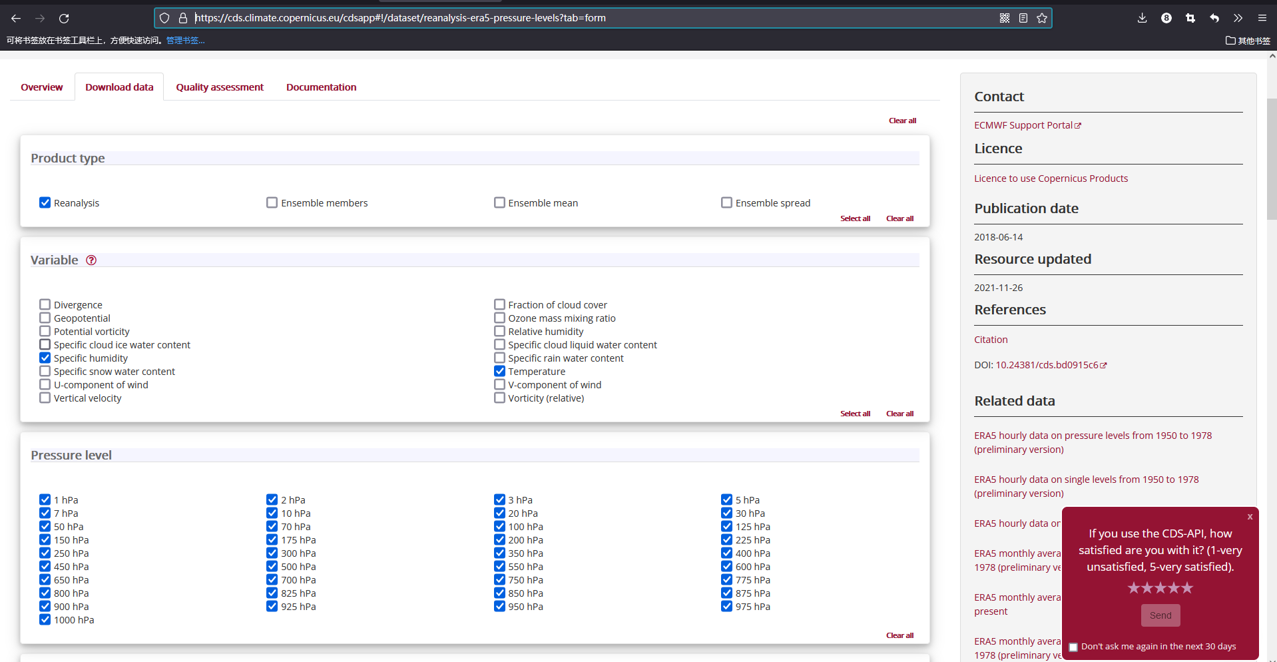The image size is (1277, 662).
Task: Bookmark this page with the star icon
Action: [x=1042, y=18]
